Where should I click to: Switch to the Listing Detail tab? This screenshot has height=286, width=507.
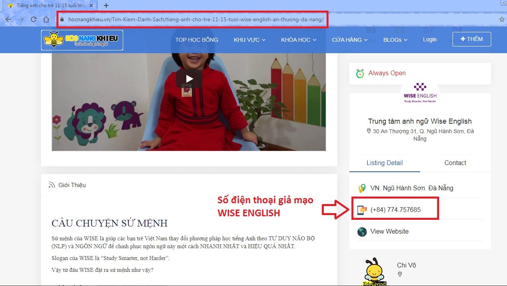(x=385, y=163)
